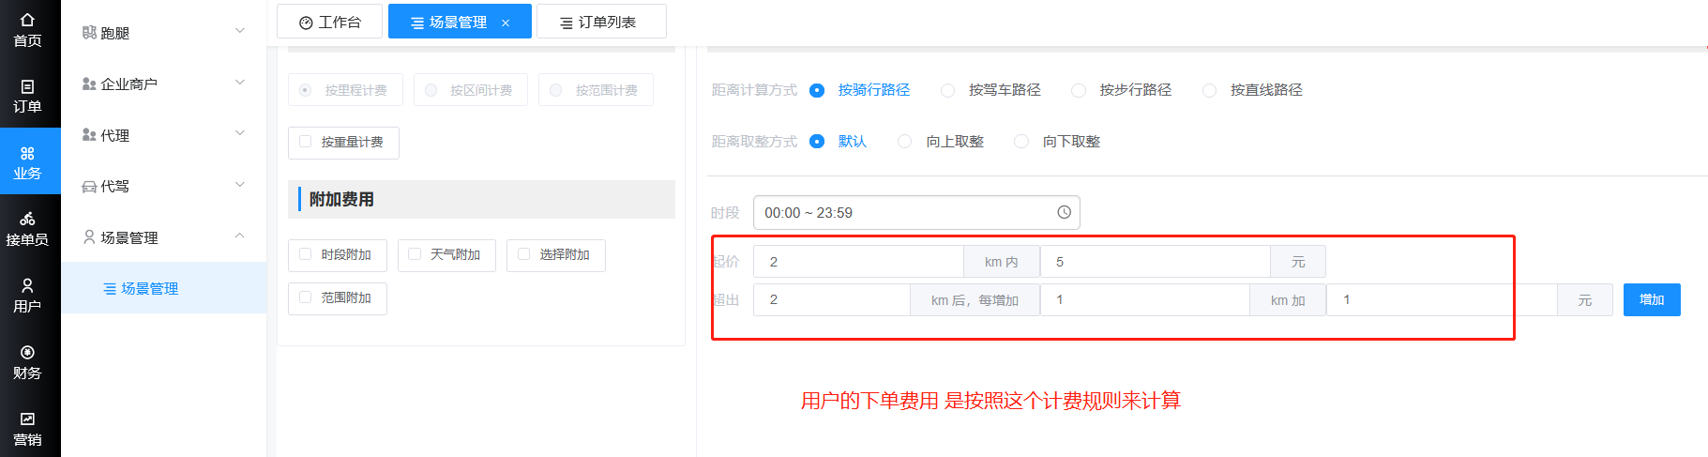The image size is (1708, 457).
Task: Open the 时段 time range picker
Action: (x=916, y=213)
